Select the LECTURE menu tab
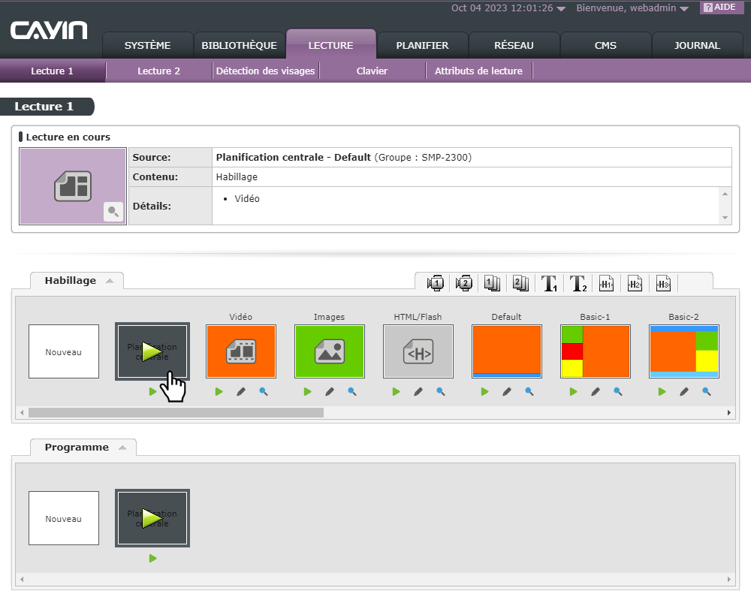Viewport: 751px width, 600px height. pos(330,44)
